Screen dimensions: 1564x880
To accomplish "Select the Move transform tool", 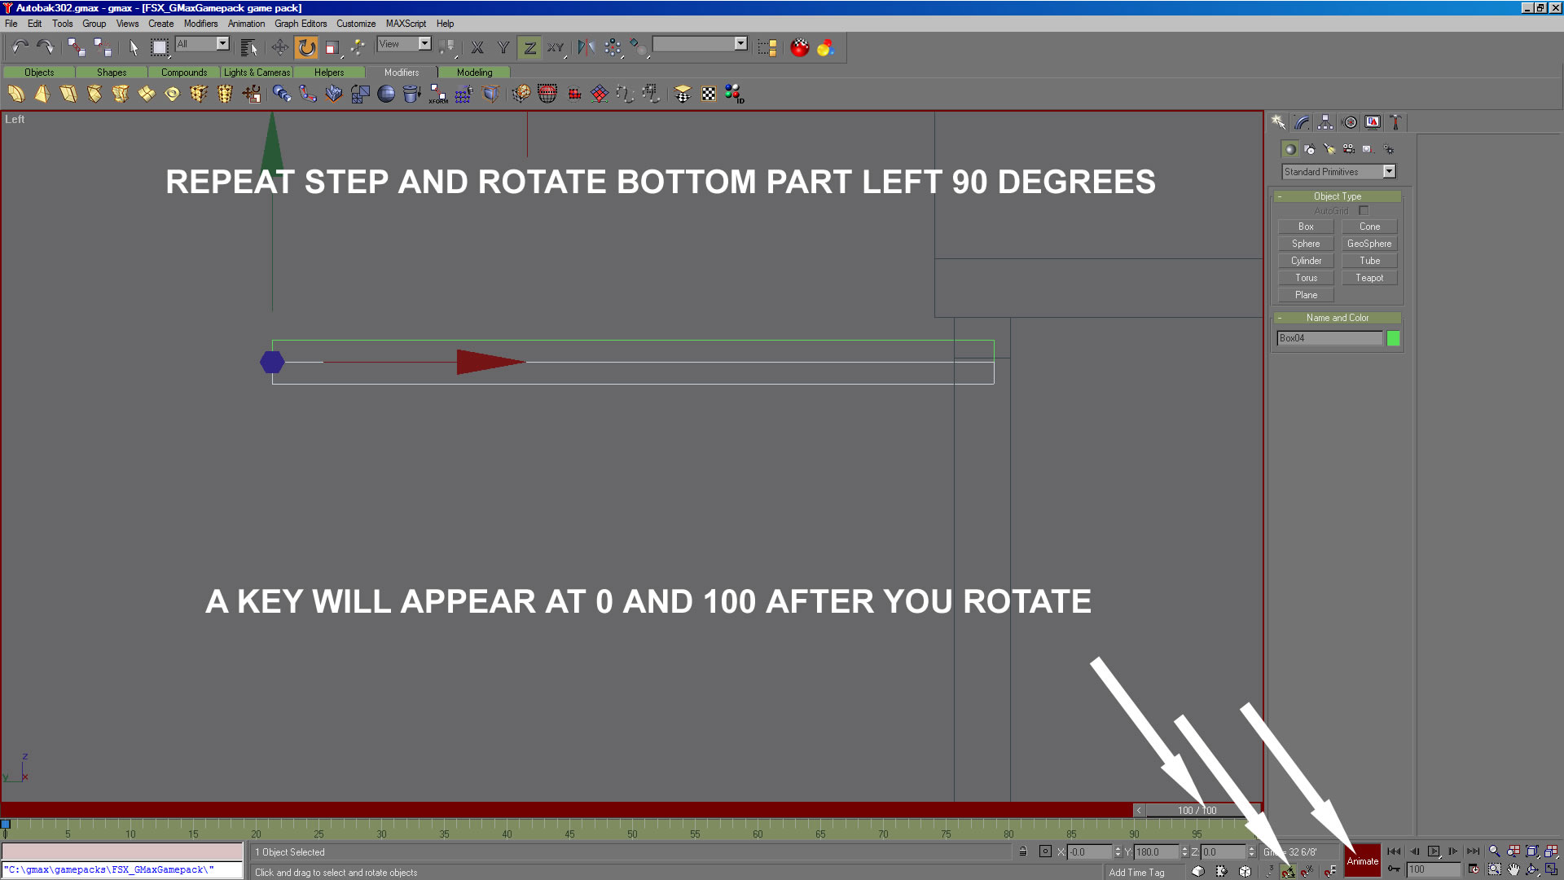I will [279, 48].
